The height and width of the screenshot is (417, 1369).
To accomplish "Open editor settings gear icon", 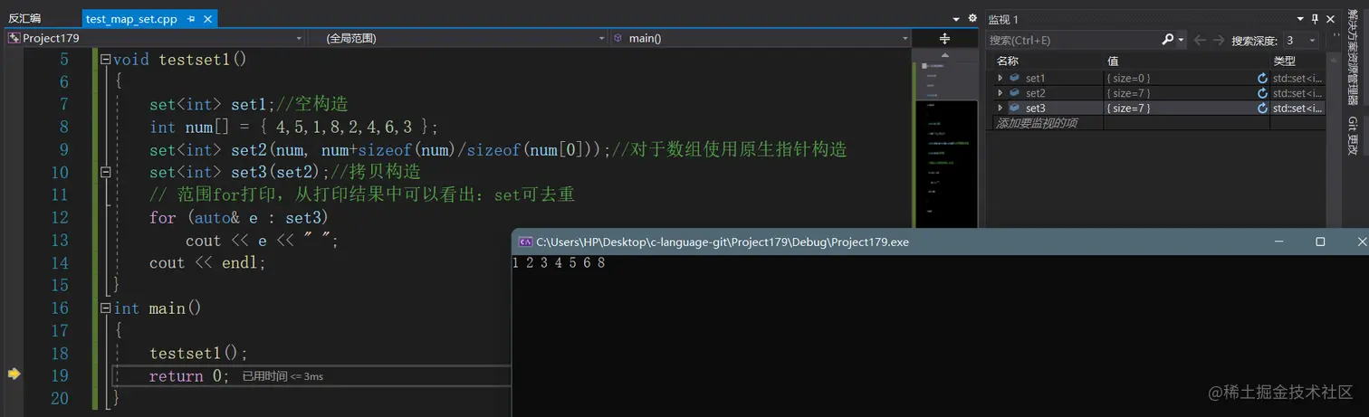I will pos(972,18).
